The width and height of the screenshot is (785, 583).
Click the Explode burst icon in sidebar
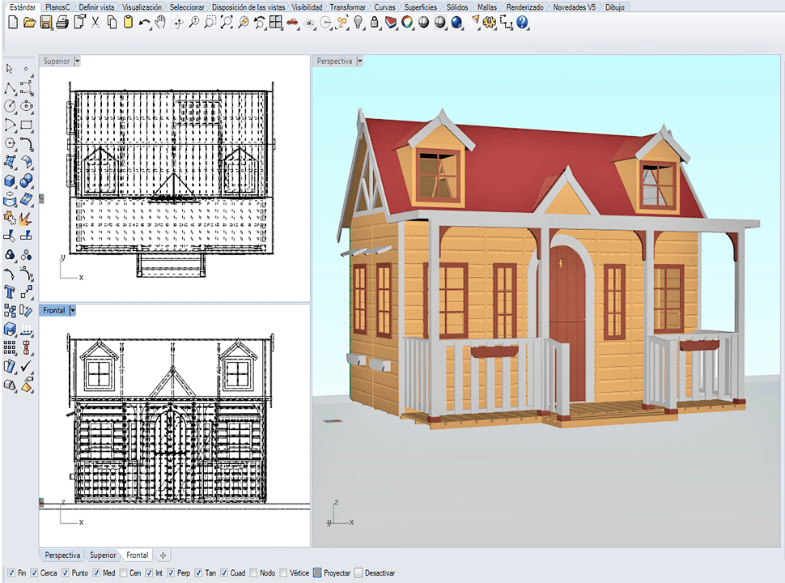click(x=26, y=218)
